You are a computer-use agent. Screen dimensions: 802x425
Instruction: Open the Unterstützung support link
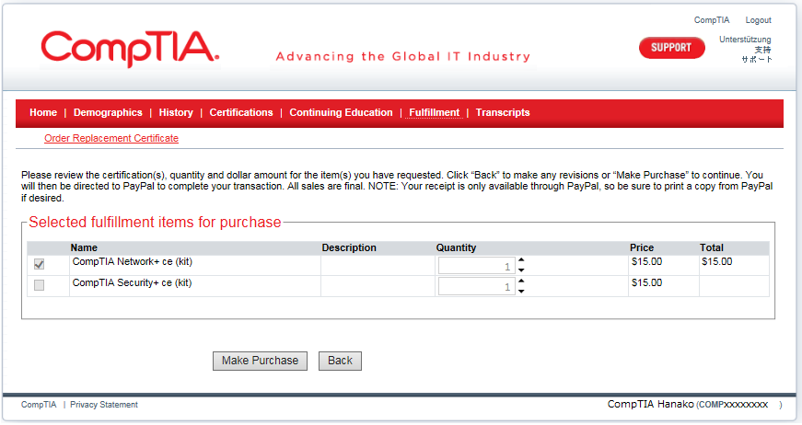[745, 40]
